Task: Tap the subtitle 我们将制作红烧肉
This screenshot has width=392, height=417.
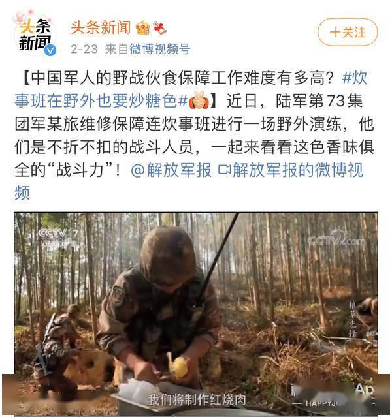Action: [197, 400]
